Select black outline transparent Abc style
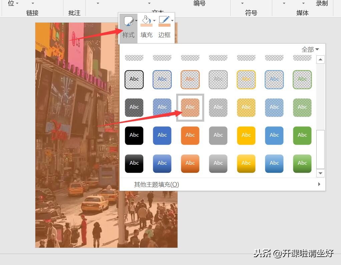 point(134,79)
